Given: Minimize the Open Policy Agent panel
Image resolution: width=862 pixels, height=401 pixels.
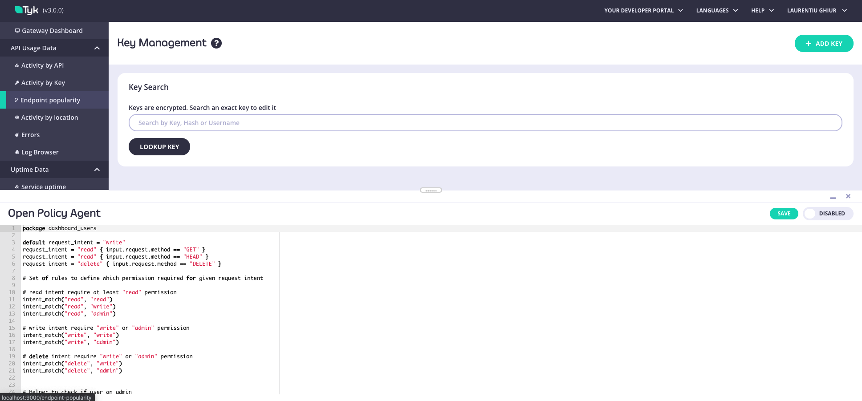Looking at the screenshot, I should click(x=833, y=197).
